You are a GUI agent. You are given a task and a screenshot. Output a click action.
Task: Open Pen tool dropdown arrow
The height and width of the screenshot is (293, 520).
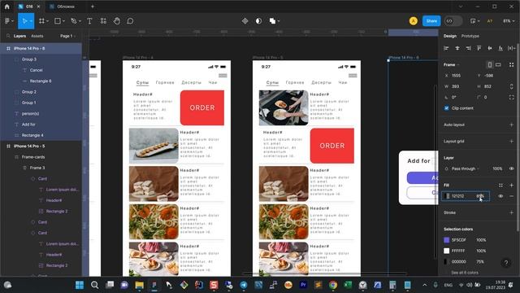(80, 21)
